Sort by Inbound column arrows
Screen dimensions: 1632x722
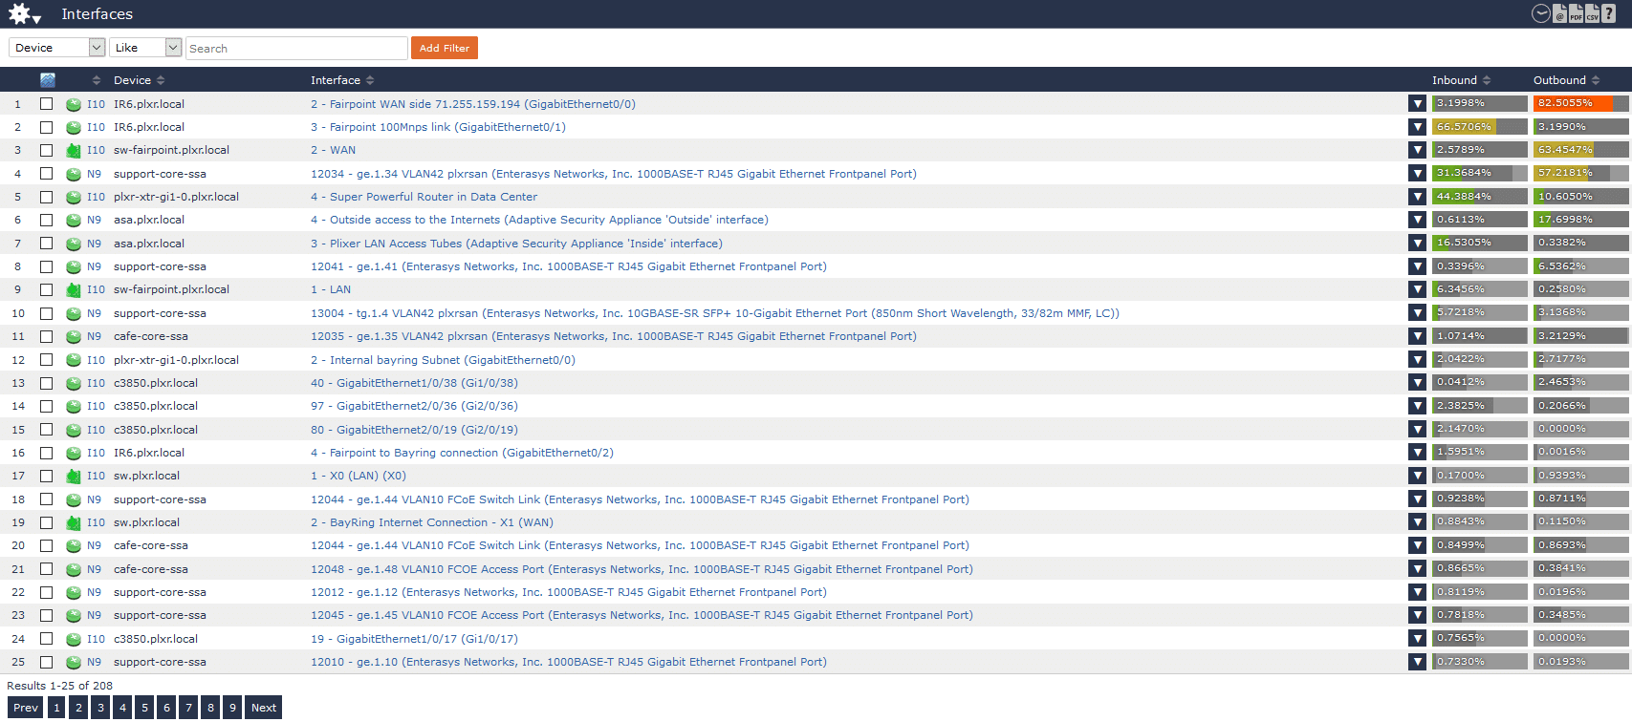1487,80
